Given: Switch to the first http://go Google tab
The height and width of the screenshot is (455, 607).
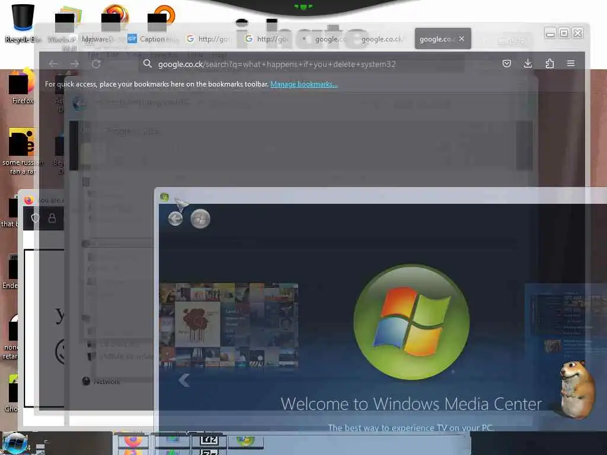Looking at the screenshot, I should pos(208,39).
